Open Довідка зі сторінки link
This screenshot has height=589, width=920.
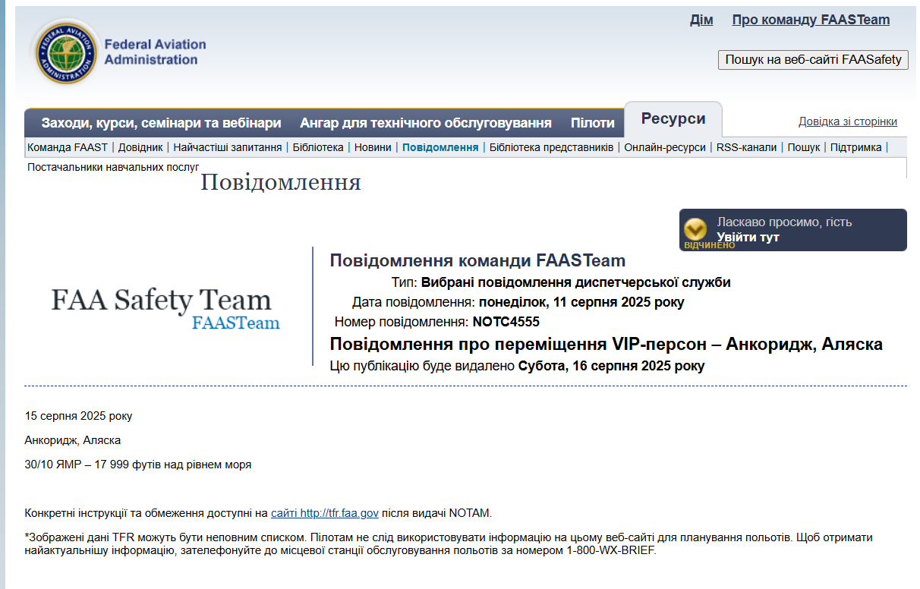(847, 121)
